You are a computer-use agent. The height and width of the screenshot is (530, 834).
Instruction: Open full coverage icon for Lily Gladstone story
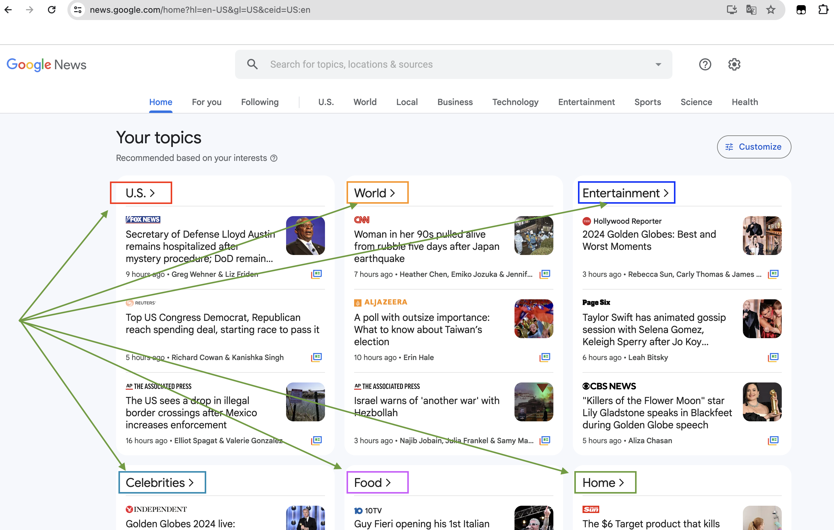click(x=773, y=440)
